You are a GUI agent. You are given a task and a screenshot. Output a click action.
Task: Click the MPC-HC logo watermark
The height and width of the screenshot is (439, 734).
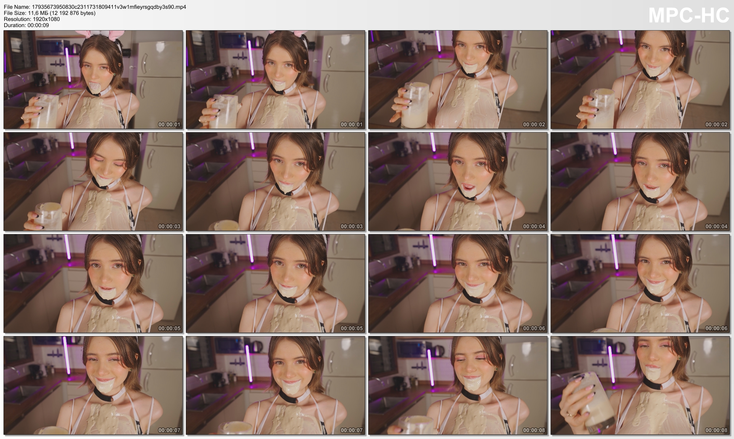689,16
